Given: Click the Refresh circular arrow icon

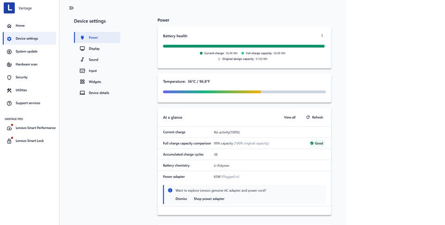Looking at the screenshot, I should 308,117.
